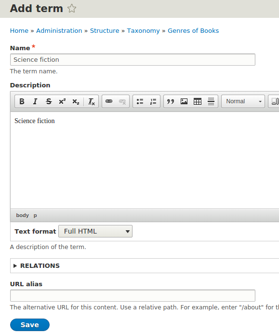Image resolution: width=279 pixels, height=334 pixels.
Task: Add this page to shortcuts with star
Action: pyautogui.click(x=72, y=9)
